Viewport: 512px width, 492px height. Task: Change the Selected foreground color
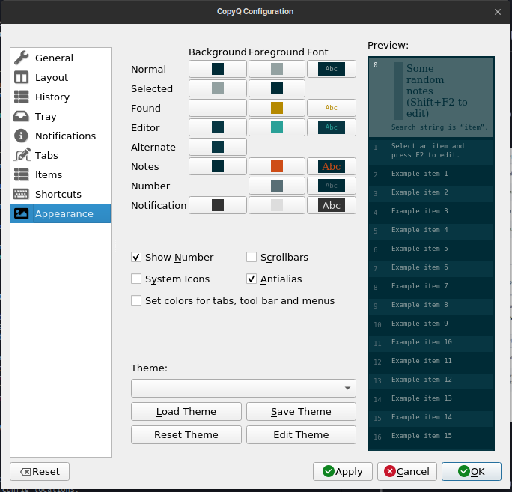pos(277,88)
